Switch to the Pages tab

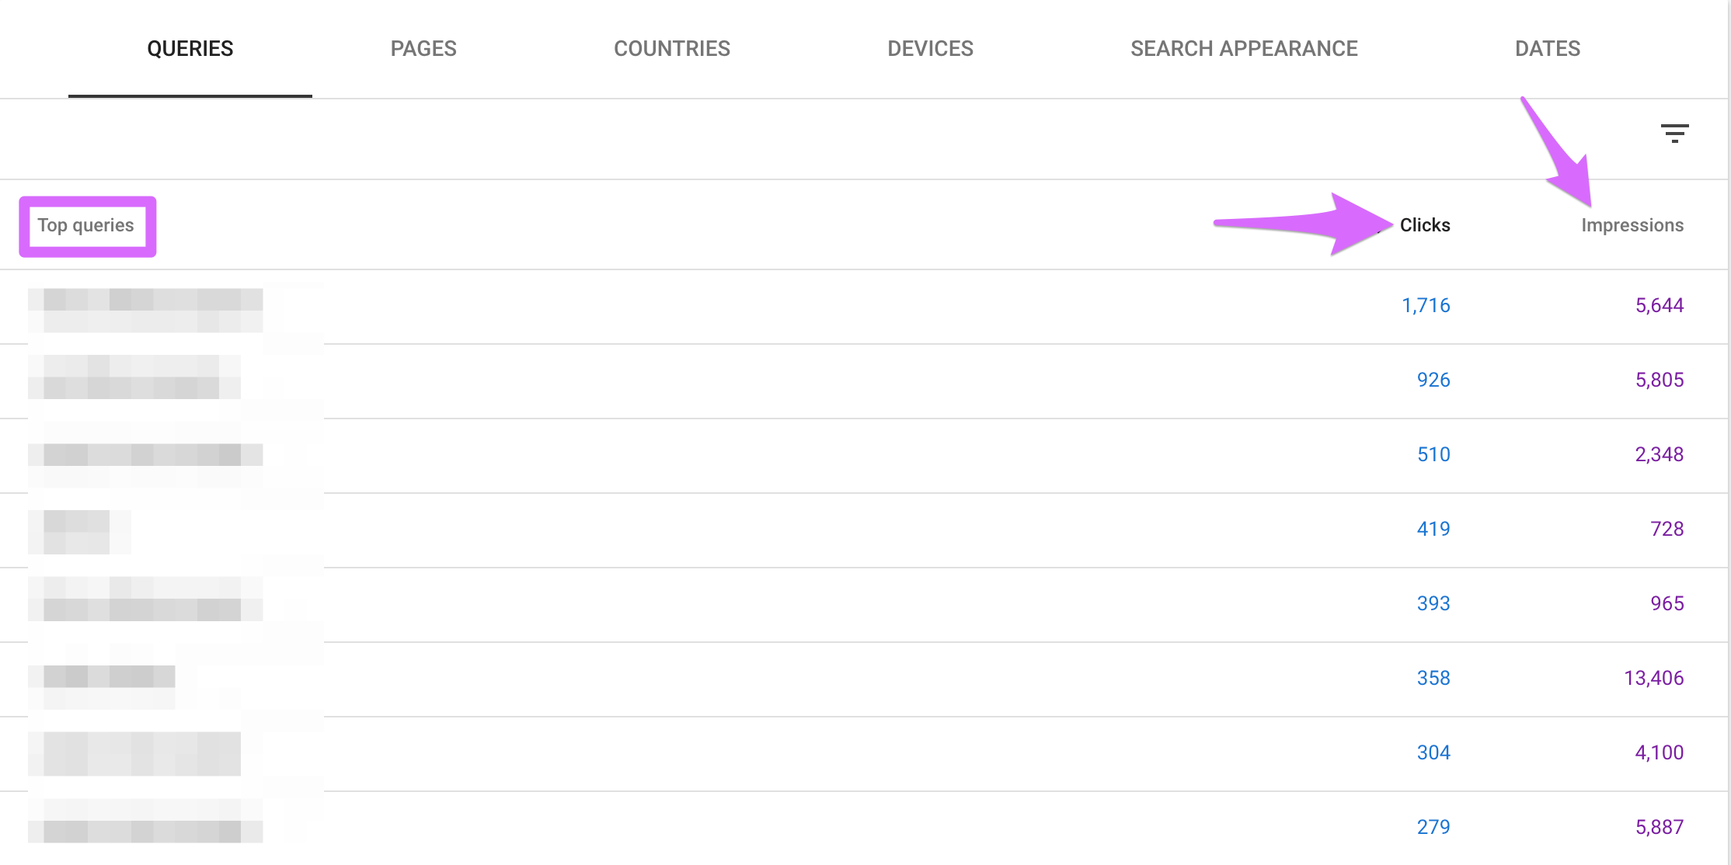[423, 48]
